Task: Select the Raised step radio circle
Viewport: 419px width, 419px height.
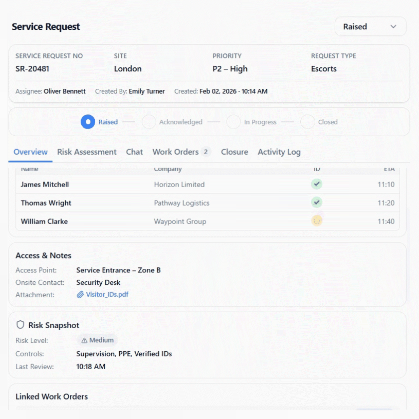Action: pyautogui.click(x=88, y=122)
